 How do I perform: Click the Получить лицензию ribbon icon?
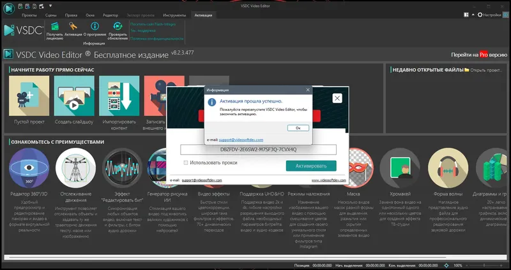[x=55, y=27]
